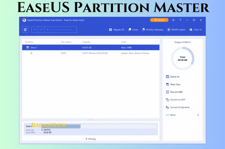Open Migrate OS wizard
Image resolution: width=225 pixels, height=149 pixels.
(x=117, y=30)
